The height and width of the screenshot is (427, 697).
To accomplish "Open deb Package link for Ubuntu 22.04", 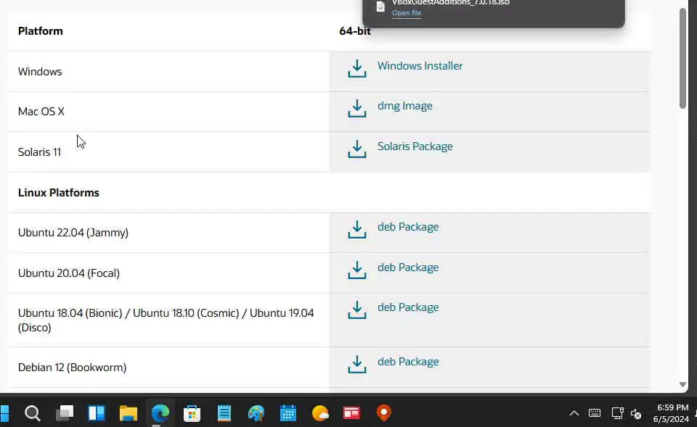I will [407, 227].
